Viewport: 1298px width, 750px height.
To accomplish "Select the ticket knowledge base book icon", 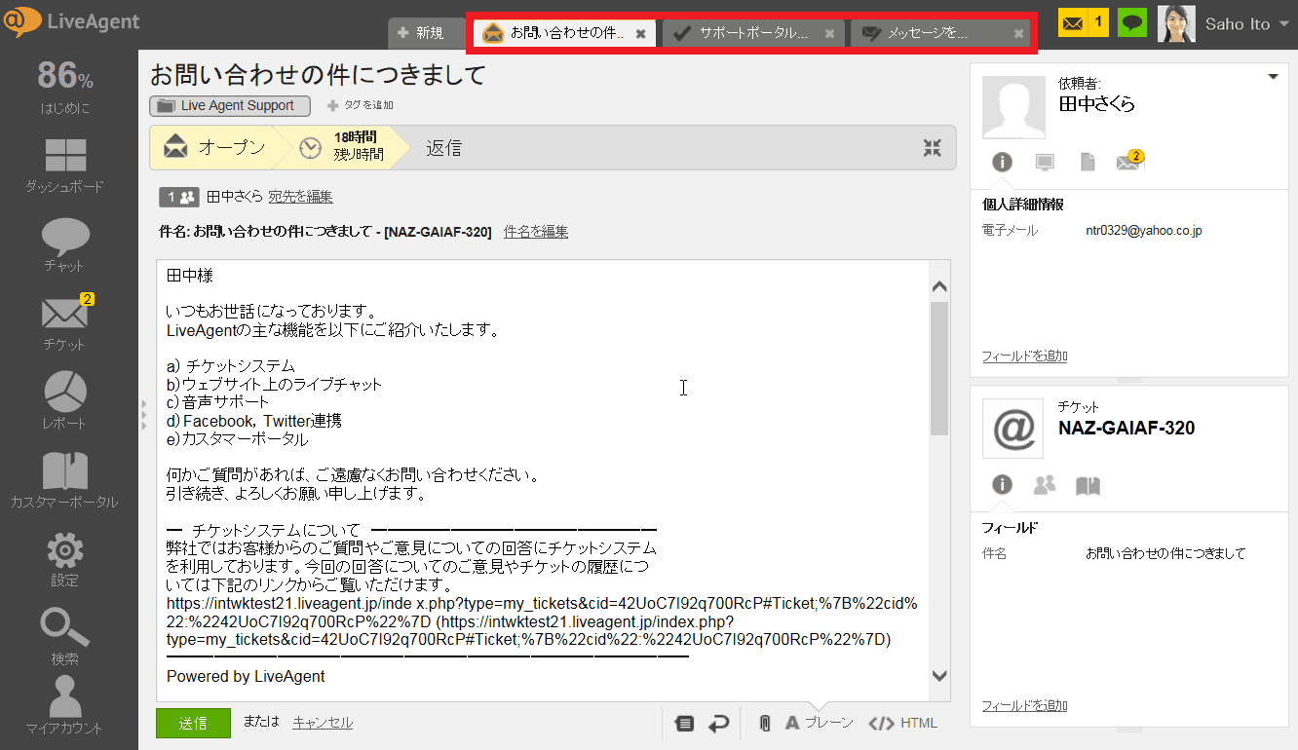I will tap(1088, 484).
